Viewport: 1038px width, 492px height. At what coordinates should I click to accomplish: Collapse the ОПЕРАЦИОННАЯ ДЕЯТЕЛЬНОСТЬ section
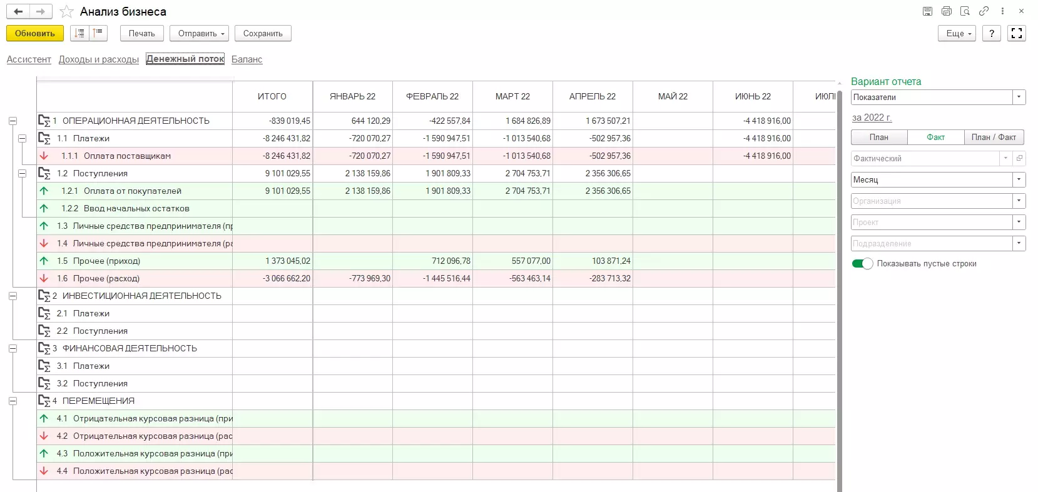[x=13, y=121]
